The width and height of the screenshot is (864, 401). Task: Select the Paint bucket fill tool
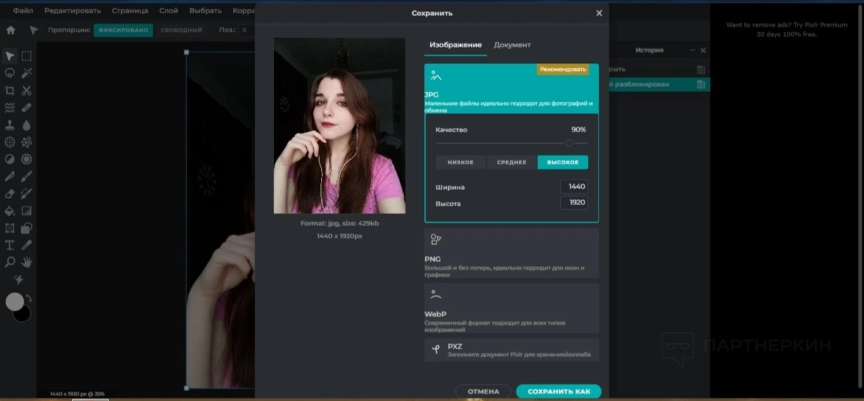tap(10, 211)
